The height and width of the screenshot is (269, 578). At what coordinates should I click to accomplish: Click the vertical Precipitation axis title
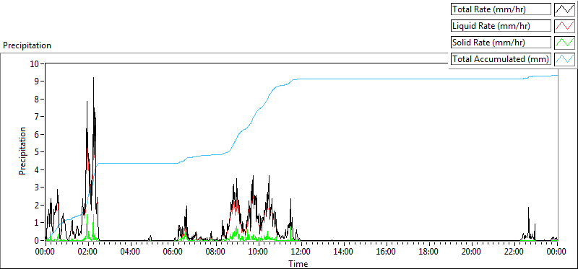click(22, 151)
